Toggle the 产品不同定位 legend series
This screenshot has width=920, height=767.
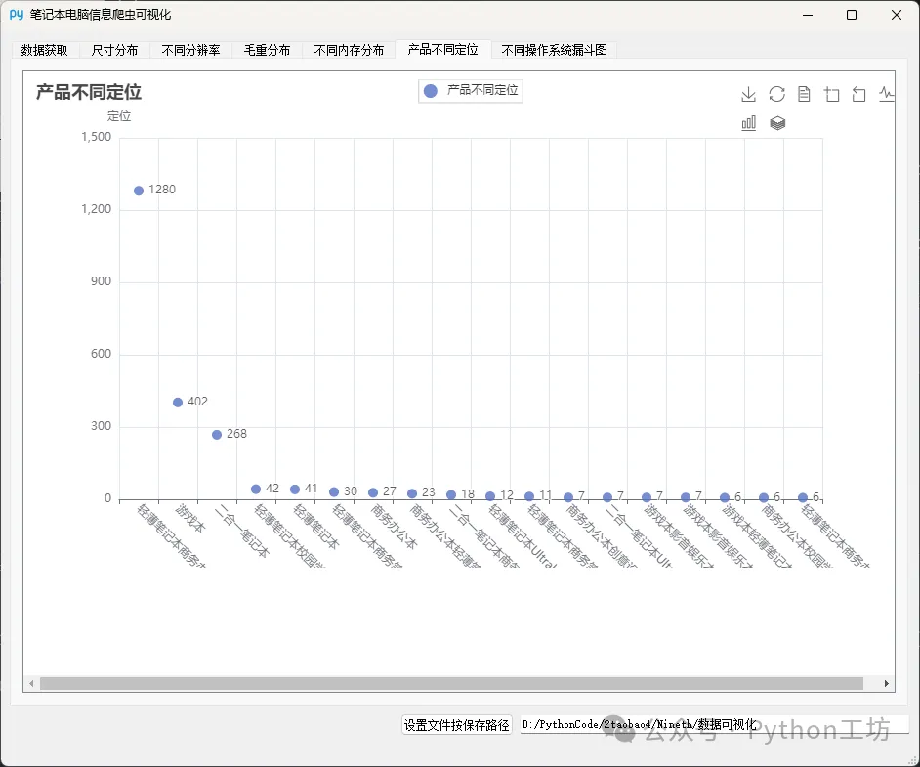click(471, 90)
